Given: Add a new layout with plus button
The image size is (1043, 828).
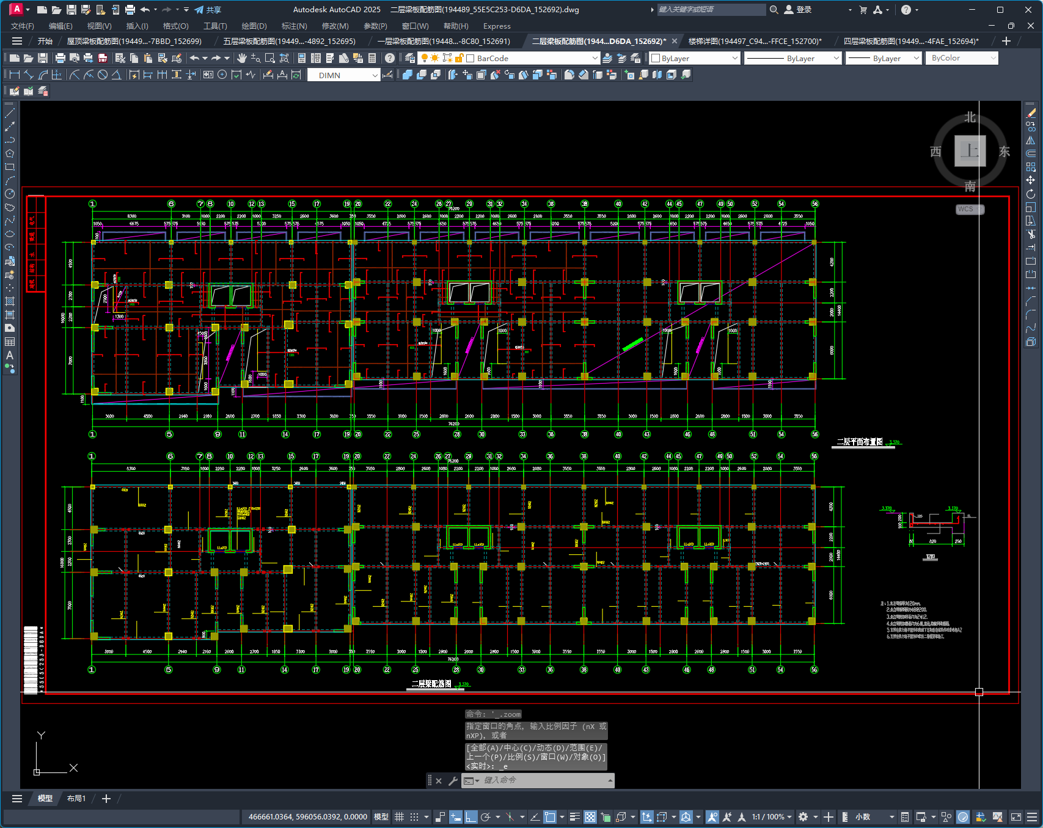Looking at the screenshot, I should click(106, 798).
